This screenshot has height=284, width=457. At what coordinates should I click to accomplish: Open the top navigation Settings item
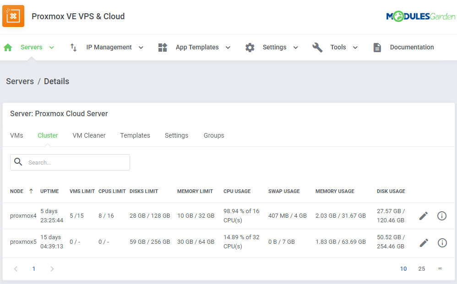point(274,47)
